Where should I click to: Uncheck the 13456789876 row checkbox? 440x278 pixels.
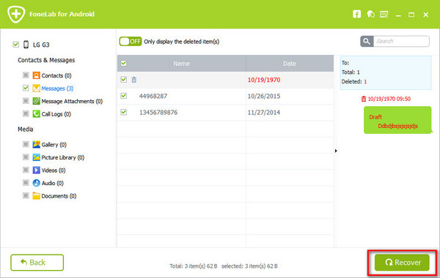(123, 112)
